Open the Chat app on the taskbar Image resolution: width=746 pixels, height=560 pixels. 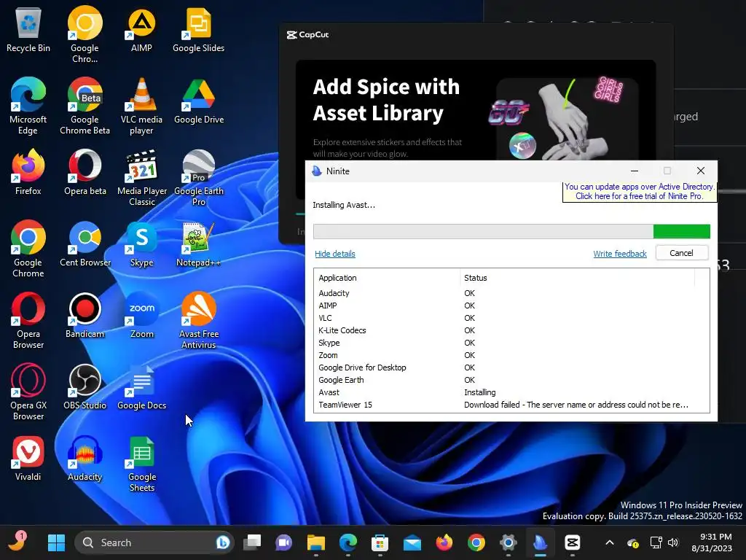coord(284,542)
